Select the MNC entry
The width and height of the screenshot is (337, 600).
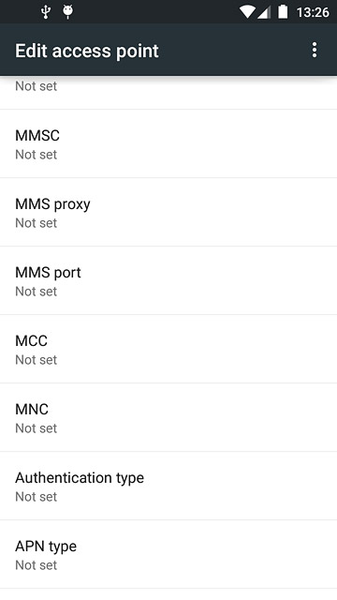coord(168,417)
